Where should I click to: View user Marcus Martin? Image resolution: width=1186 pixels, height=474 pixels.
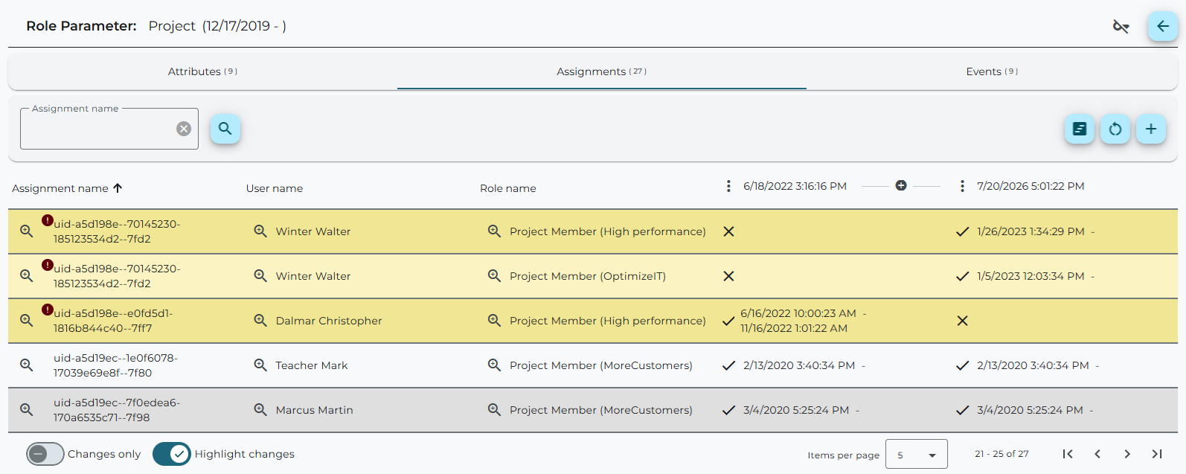[x=260, y=410]
